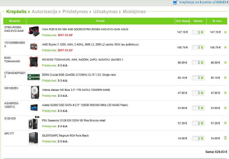The image size is (229, 159).
Task: Change quantity arrows for Adata SU800 SSD
Action: click(202, 108)
